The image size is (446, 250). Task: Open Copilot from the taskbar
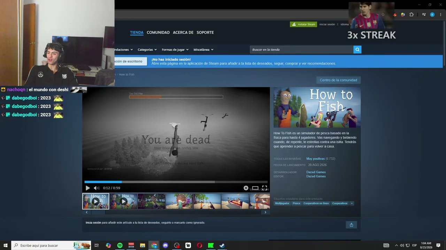coord(108,245)
